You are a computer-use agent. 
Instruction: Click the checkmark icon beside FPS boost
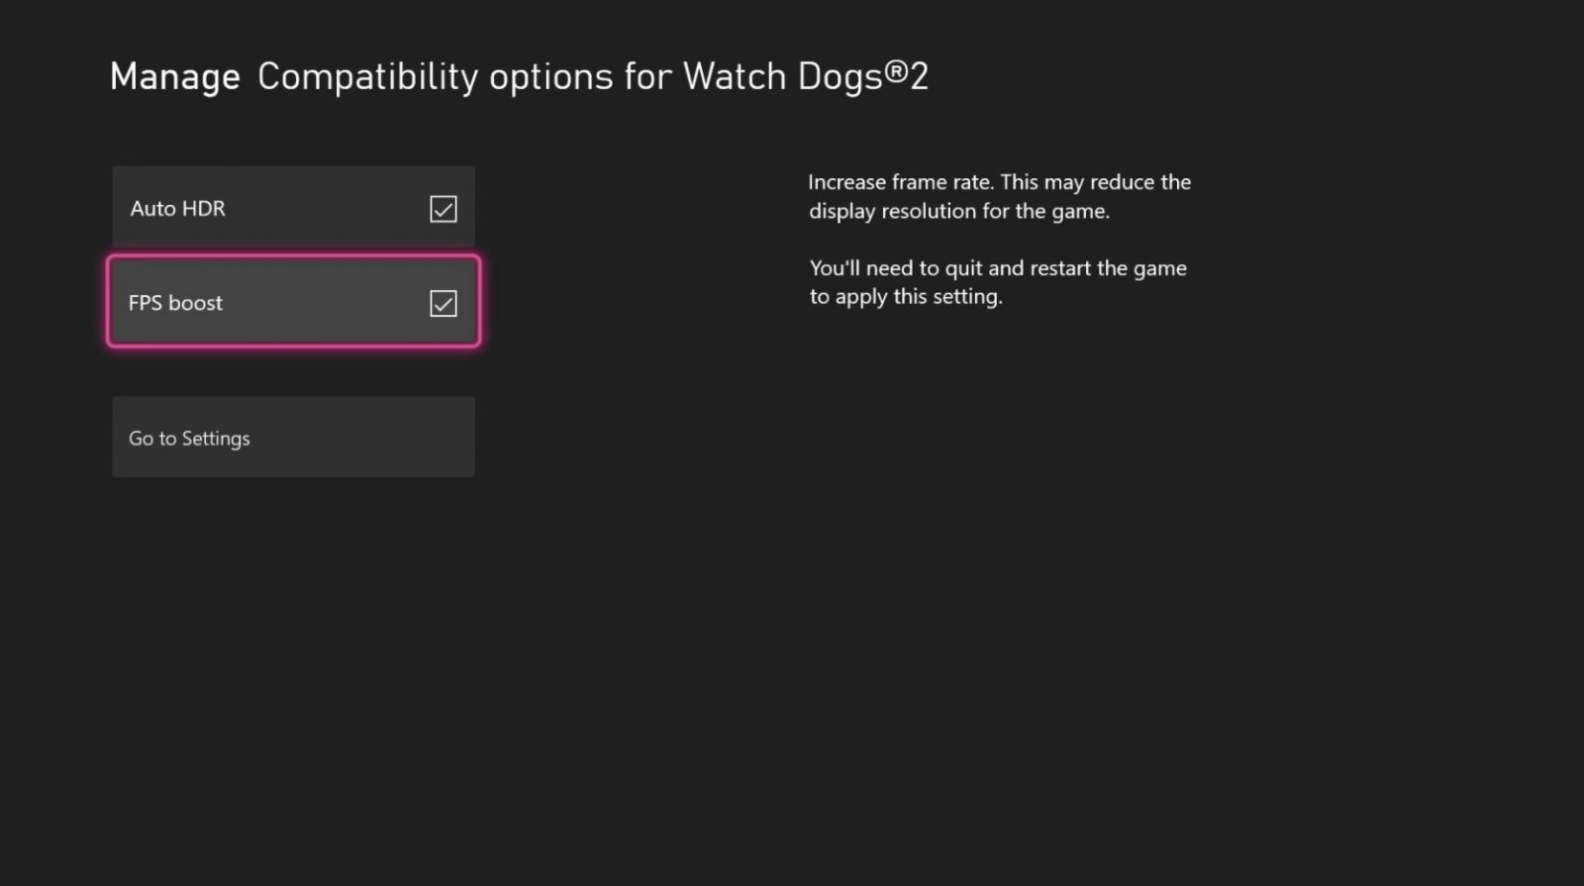point(443,303)
